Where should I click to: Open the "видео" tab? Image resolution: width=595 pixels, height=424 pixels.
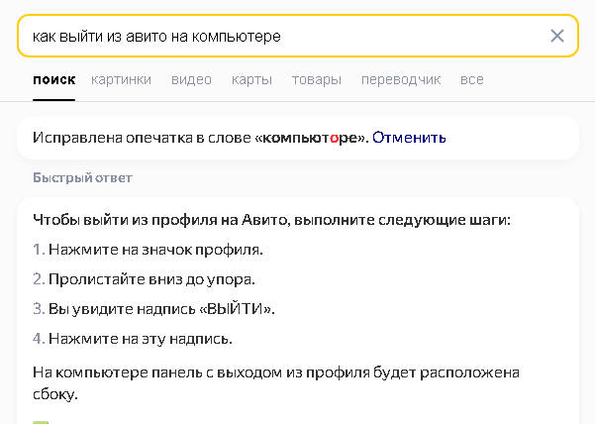coord(191,79)
